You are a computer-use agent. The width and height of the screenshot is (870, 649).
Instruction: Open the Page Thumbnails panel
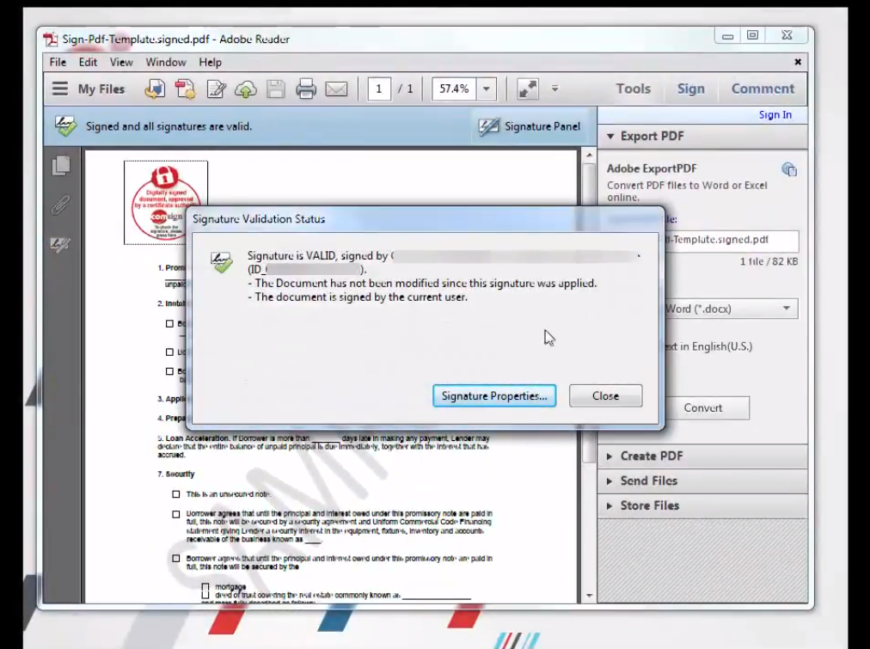60,165
